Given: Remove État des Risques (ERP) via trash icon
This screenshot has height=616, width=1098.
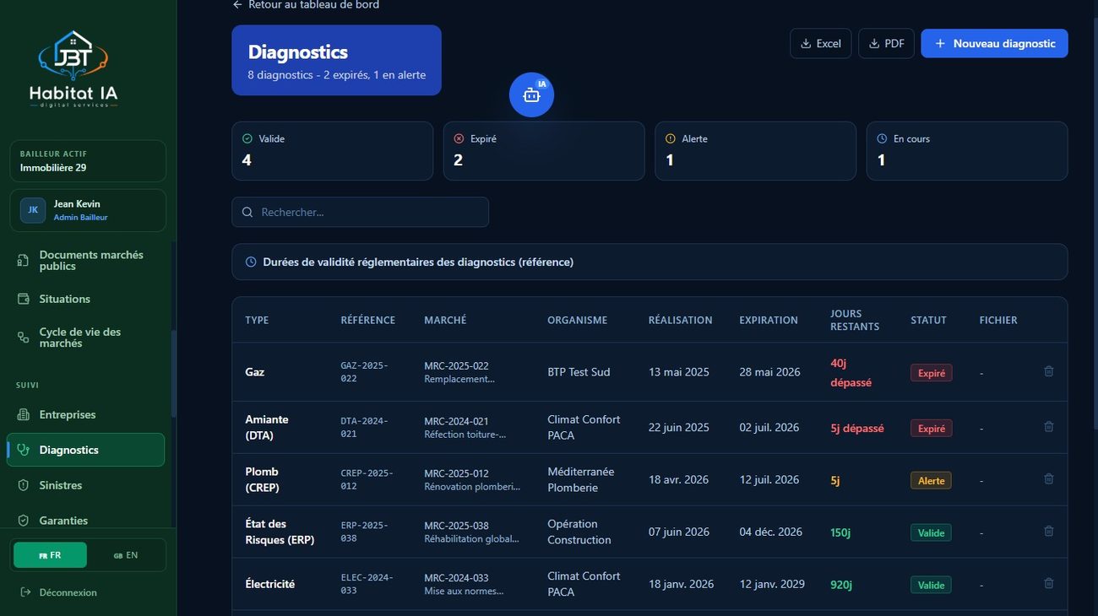Looking at the screenshot, I should point(1049,532).
